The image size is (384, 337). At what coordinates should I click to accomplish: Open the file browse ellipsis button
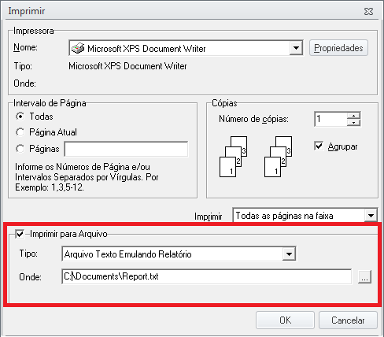pyautogui.click(x=364, y=276)
